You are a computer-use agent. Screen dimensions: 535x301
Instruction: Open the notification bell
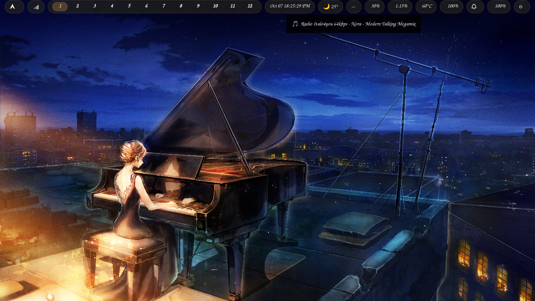tap(474, 7)
